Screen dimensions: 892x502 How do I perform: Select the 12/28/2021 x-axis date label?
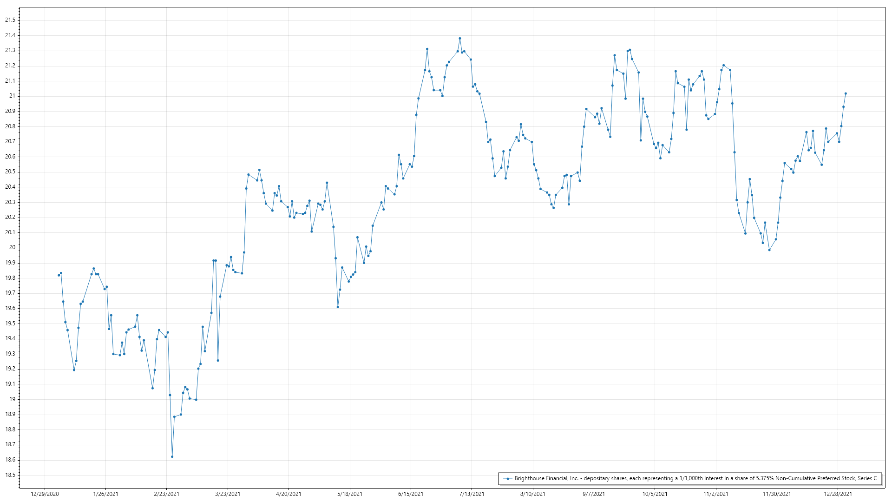[x=838, y=494]
